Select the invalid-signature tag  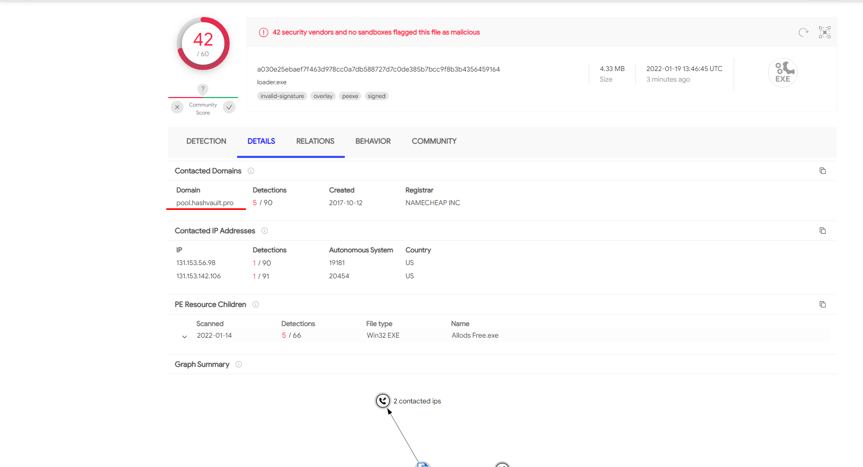pos(282,96)
